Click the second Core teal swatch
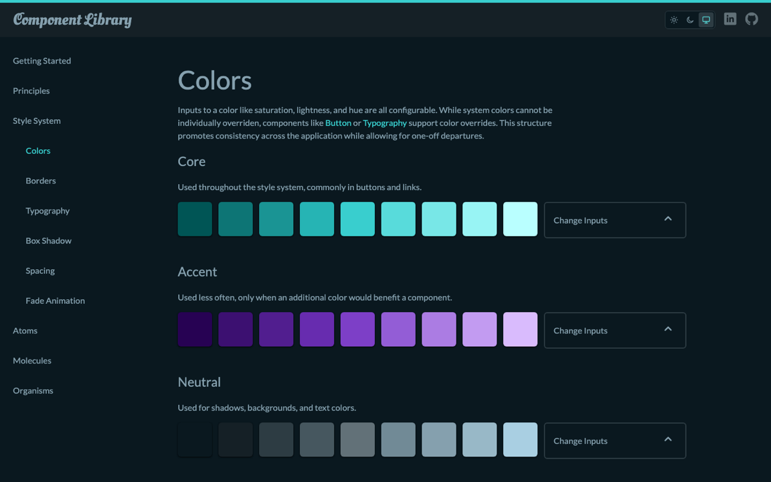The height and width of the screenshot is (482, 771). click(236, 219)
